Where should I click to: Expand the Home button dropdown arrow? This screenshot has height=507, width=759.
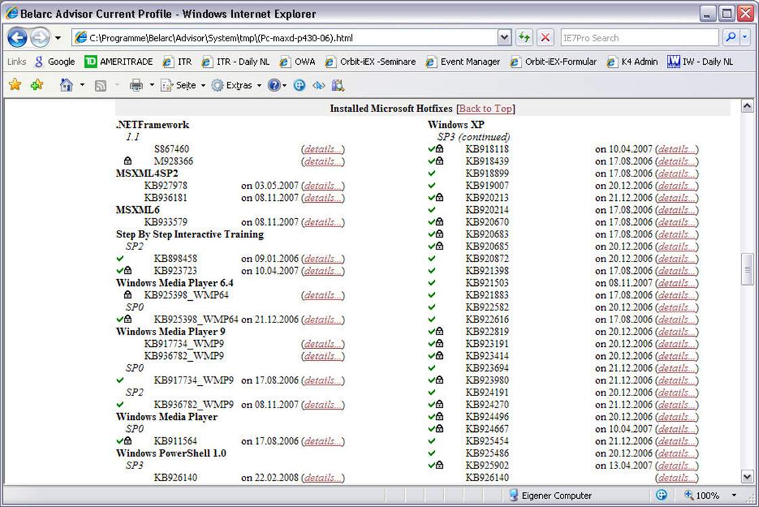(x=83, y=85)
